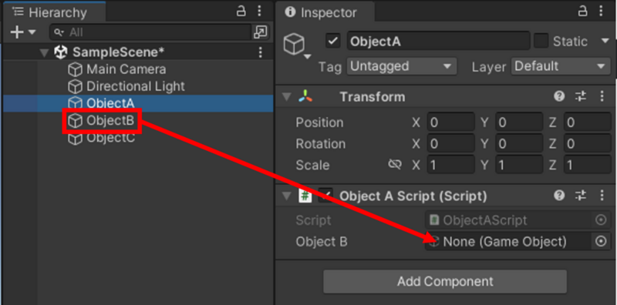The width and height of the screenshot is (617, 305).
Task: Select the Hierarchy tab
Action: pos(52,12)
